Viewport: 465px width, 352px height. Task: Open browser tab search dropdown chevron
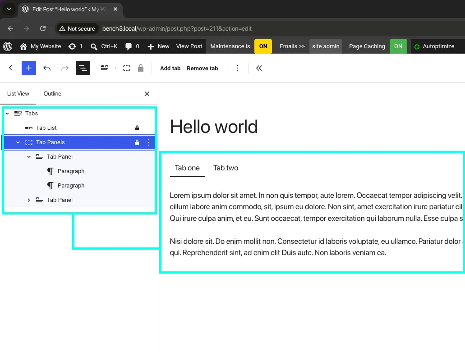point(9,9)
